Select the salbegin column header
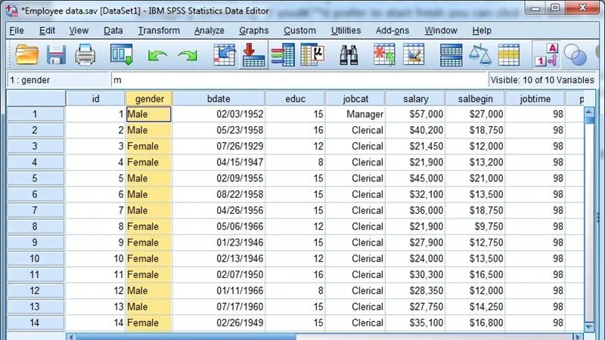 476,99
